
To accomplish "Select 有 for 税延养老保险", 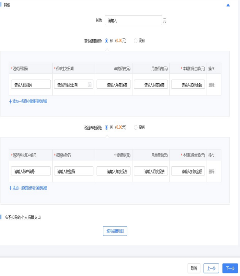I will pyautogui.click(x=106, y=127).
